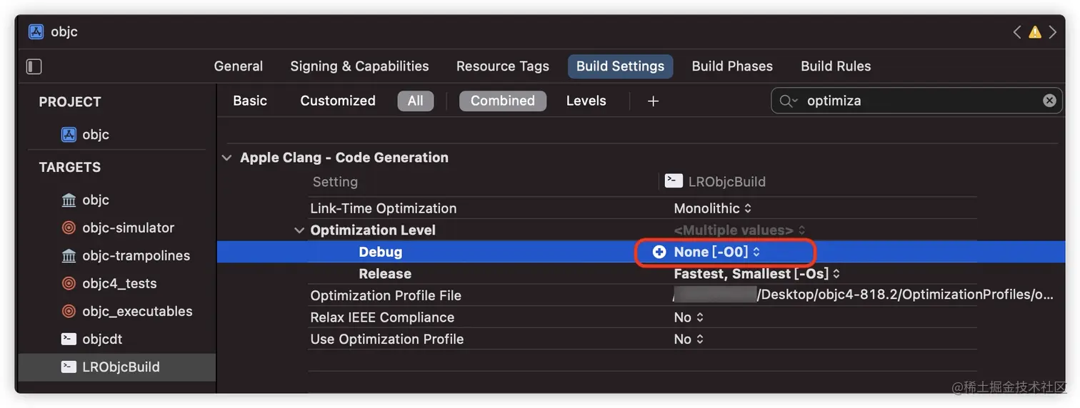Select the objc4_tests target
Image resolution: width=1080 pixels, height=408 pixels.
[x=119, y=284]
